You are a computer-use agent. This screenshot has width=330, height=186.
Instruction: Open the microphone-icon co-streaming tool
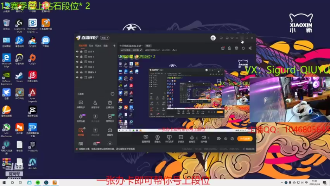81,118
